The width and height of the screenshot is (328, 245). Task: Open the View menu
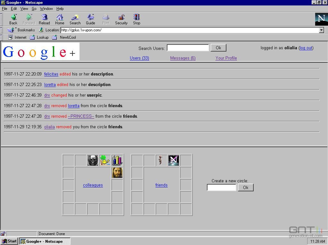(x=24, y=9)
